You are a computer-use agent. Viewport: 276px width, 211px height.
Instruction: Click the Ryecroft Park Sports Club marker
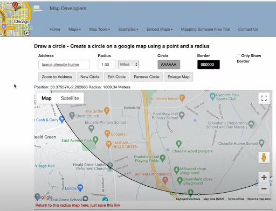212,96
